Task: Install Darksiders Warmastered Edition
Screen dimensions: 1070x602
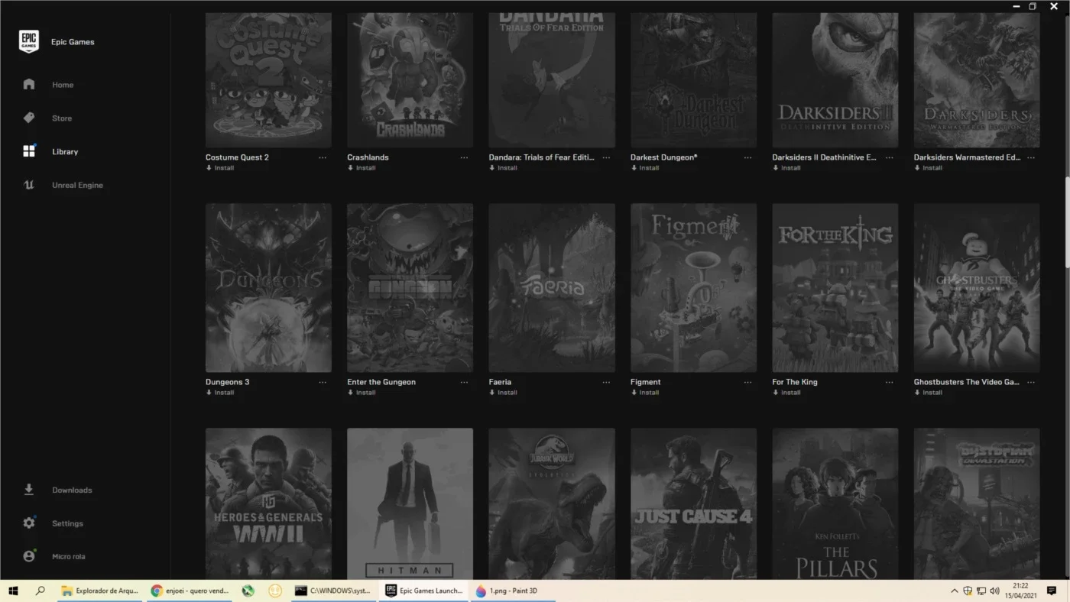Action: pyautogui.click(x=929, y=168)
